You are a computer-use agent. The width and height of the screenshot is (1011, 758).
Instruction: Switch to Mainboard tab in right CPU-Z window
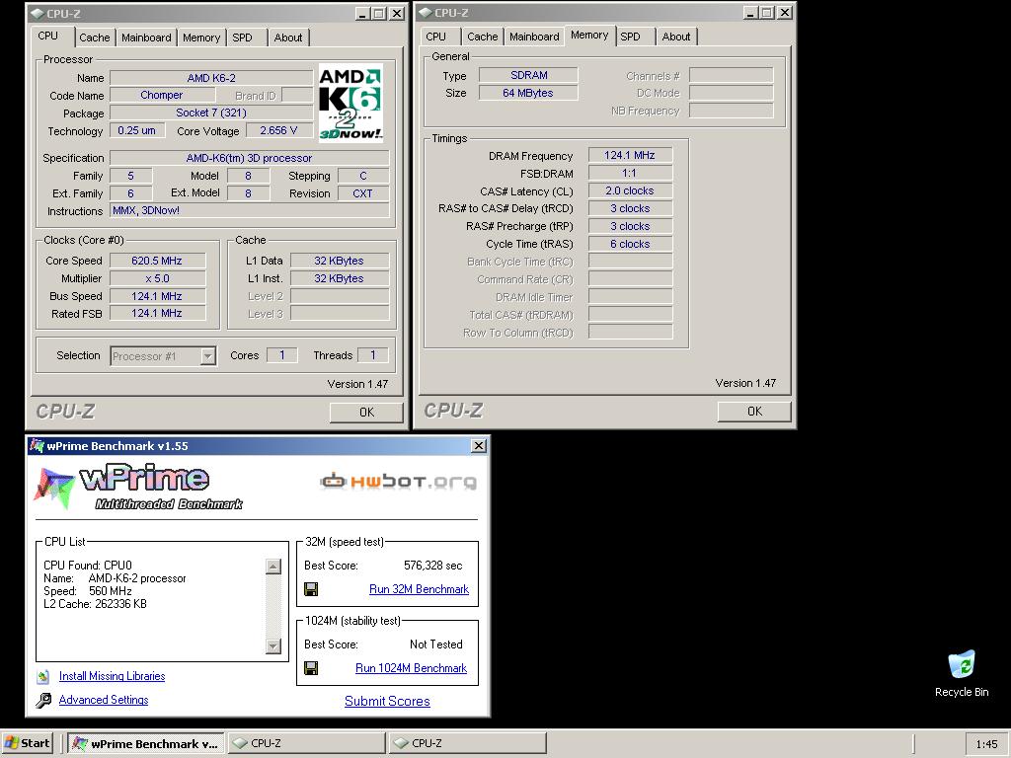(x=534, y=37)
